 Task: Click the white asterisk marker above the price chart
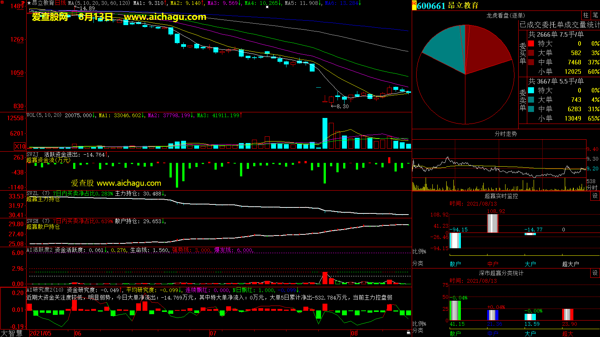(267, 7)
